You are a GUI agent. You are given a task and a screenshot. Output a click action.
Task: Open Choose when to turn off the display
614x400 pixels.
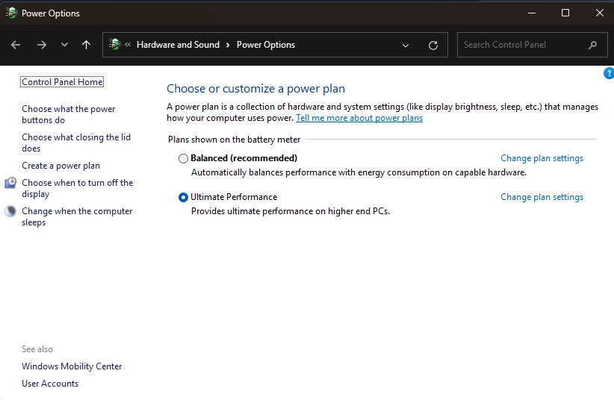pyautogui.click(x=78, y=188)
